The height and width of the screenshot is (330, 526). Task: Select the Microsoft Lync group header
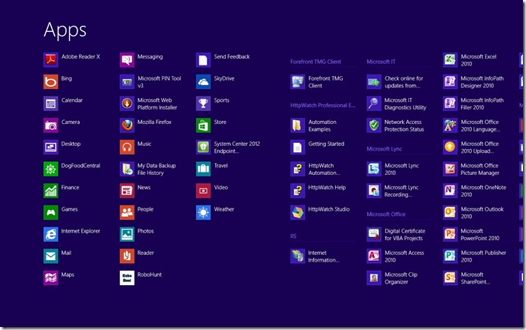pos(384,149)
